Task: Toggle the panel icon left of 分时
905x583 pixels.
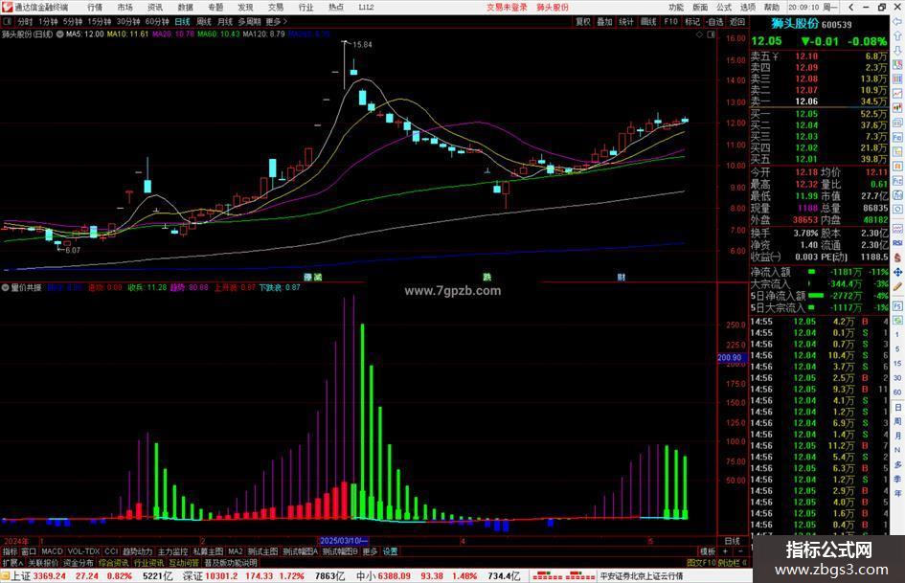Action: (x=8, y=21)
